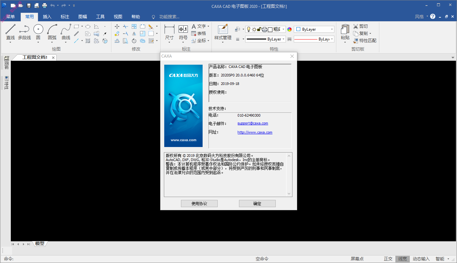
Task: Click the 功能搜索 search field
Action: (x=169, y=17)
